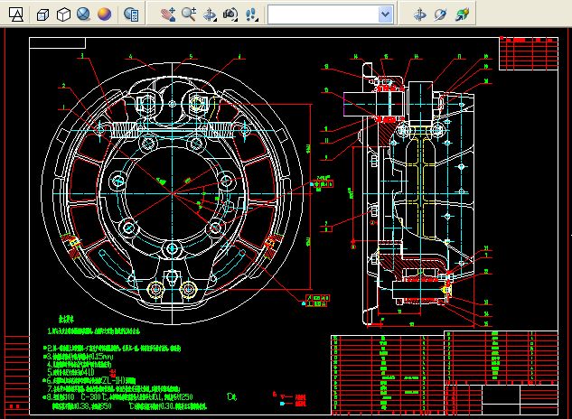Activate the 3D Zoom magnifier tool
The image size is (572, 419).
pos(189,14)
